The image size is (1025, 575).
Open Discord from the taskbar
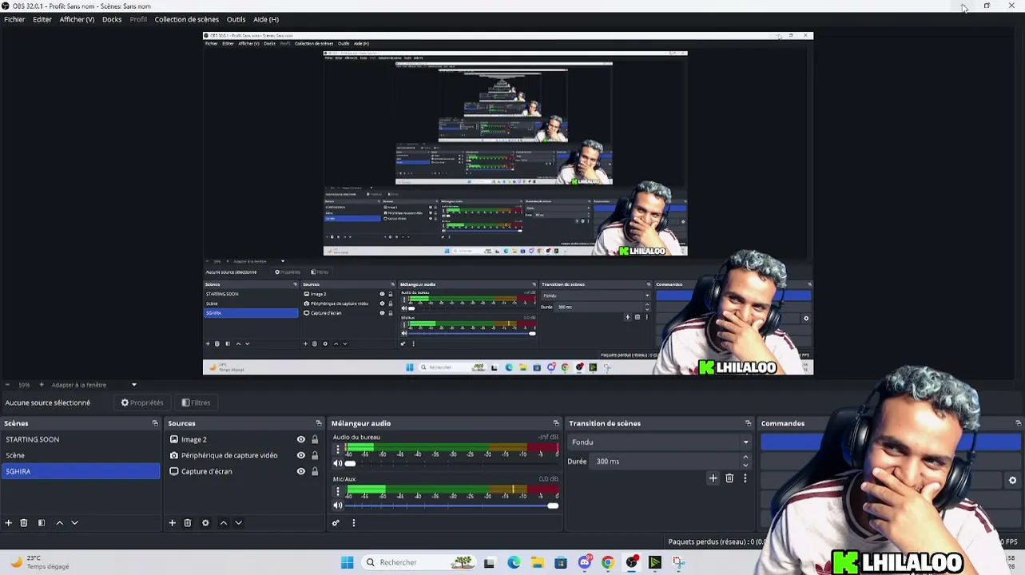click(585, 562)
